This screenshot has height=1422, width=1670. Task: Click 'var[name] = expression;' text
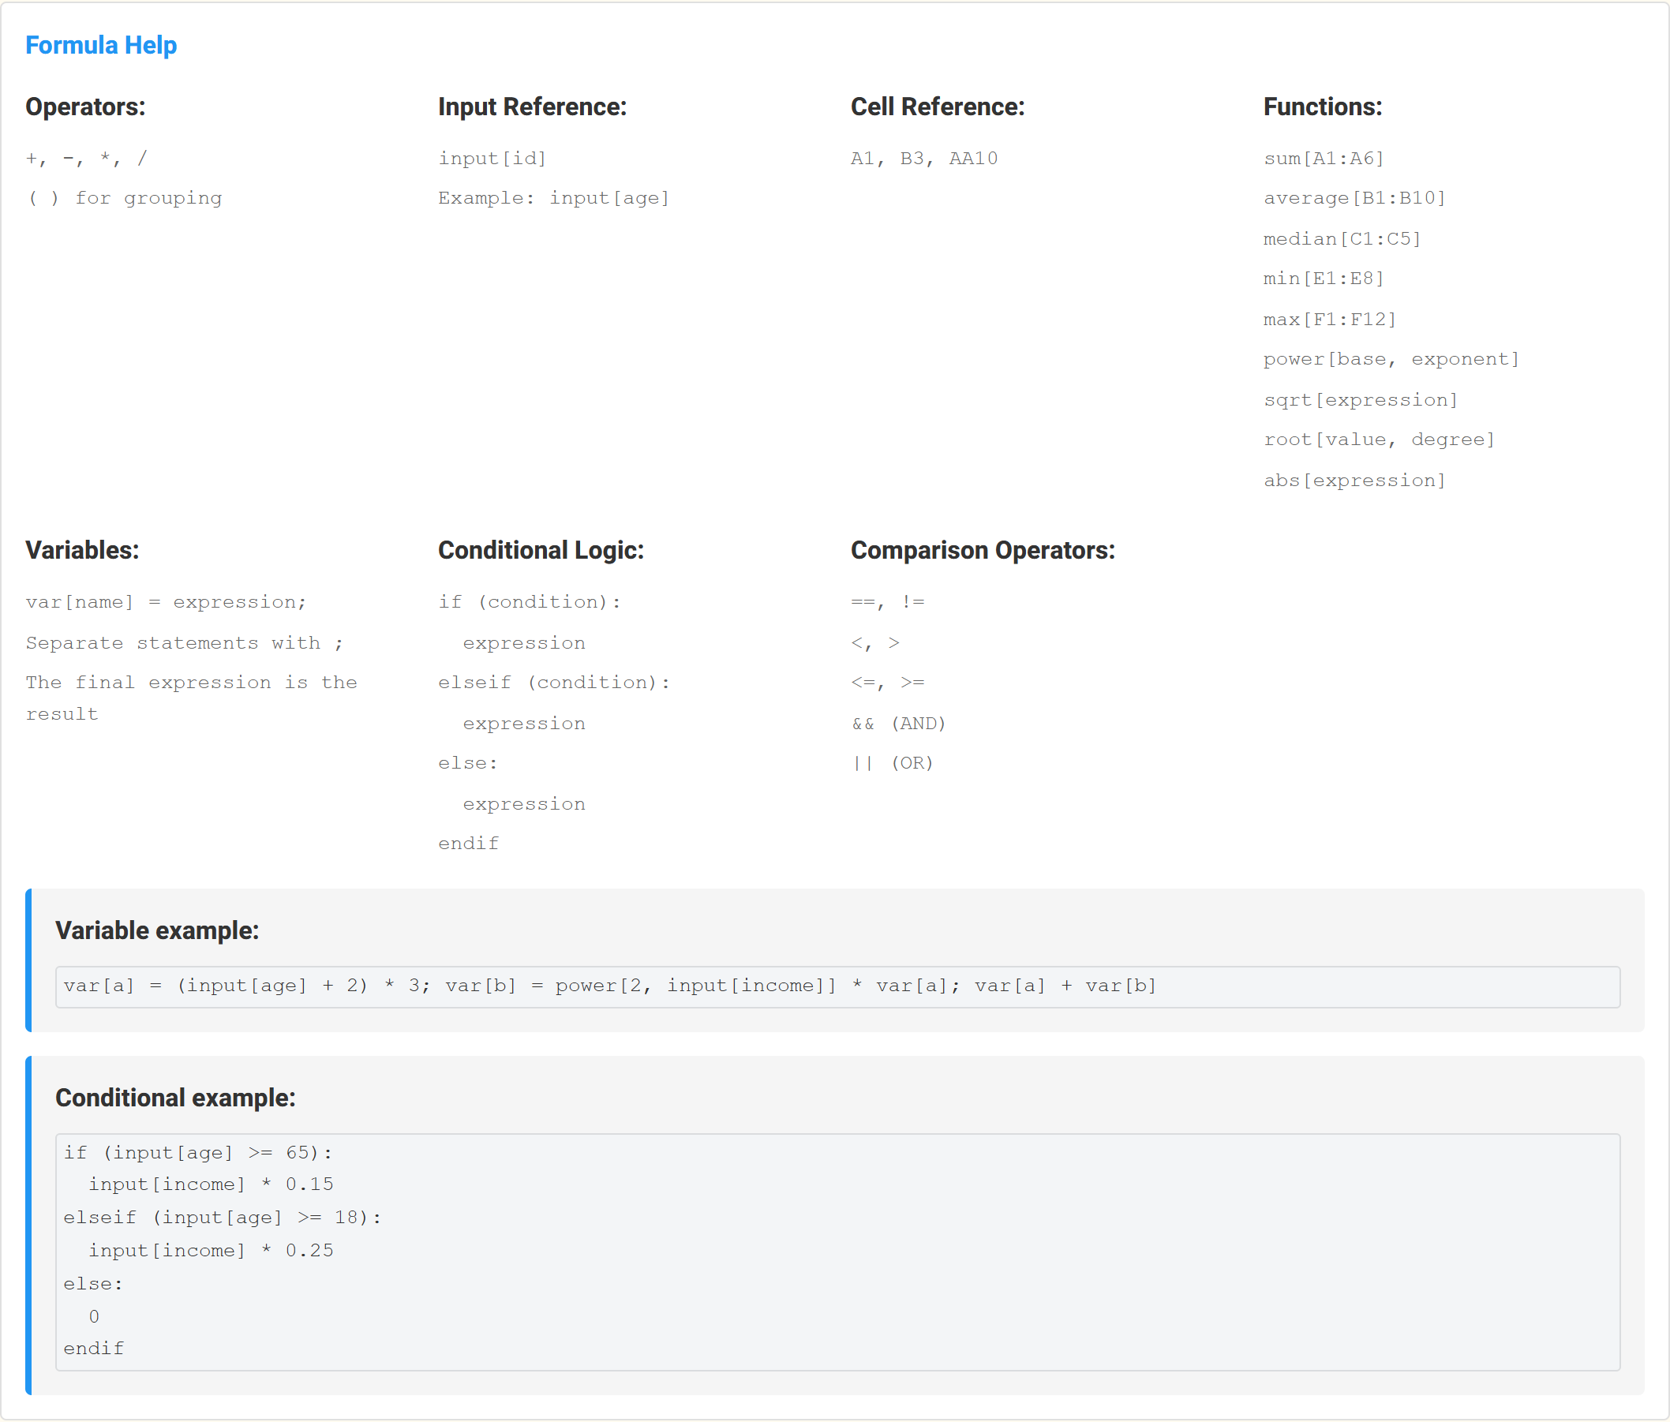point(166,602)
